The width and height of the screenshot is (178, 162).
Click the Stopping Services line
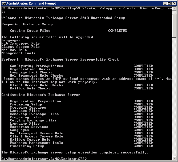tap(28, 108)
